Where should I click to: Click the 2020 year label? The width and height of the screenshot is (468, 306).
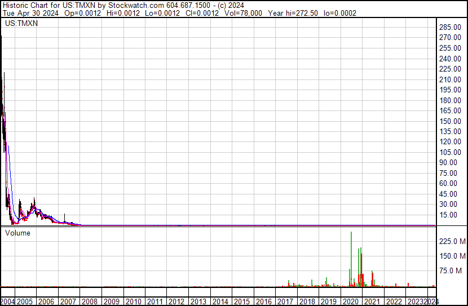pyautogui.click(x=351, y=301)
